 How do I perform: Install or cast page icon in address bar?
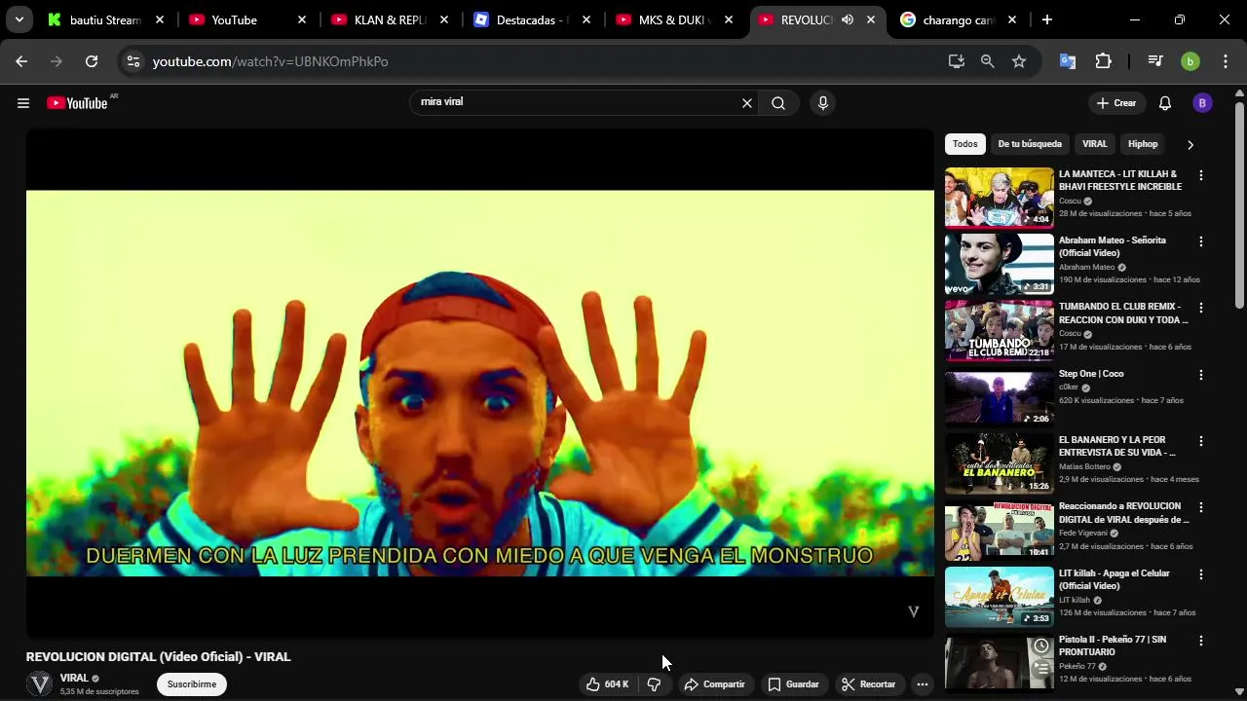957,61
